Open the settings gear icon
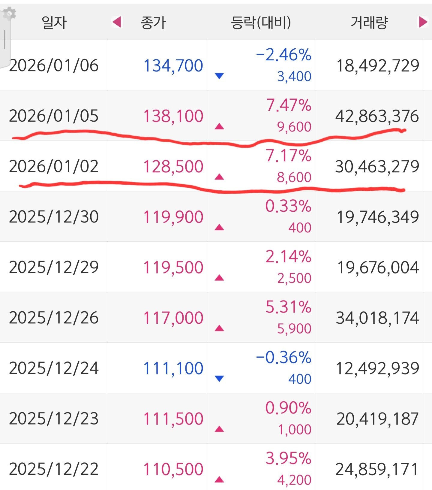The height and width of the screenshot is (490, 432). 9,14
